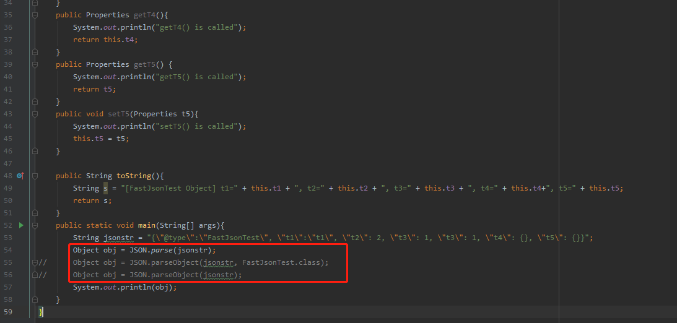Click the fold end marker at line 46
677x323 pixels.
point(35,152)
